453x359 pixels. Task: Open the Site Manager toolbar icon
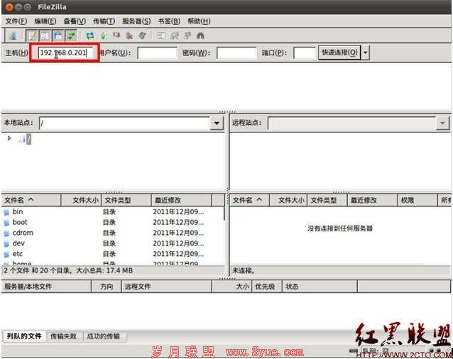click(13, 35)
